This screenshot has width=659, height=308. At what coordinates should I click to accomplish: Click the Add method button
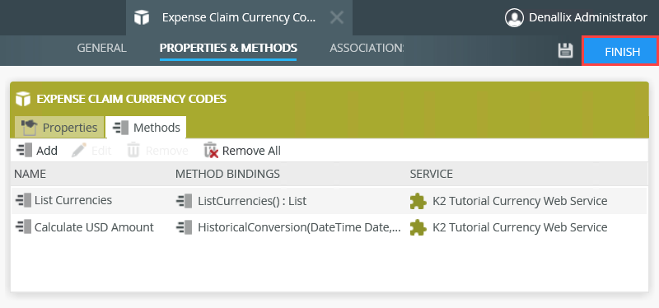point(37,151)
